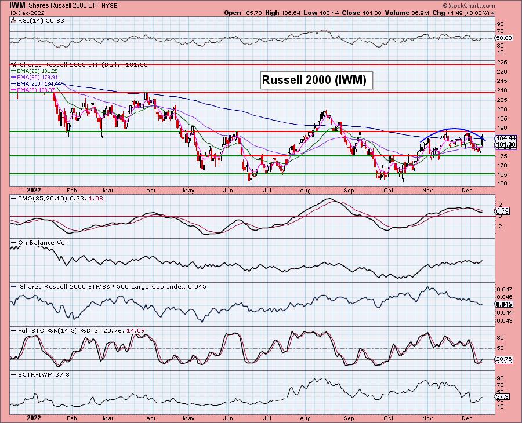Click the bold 0.045 ratio value tag
Screen dimensions: 522x423
click(x=505, y=305)
